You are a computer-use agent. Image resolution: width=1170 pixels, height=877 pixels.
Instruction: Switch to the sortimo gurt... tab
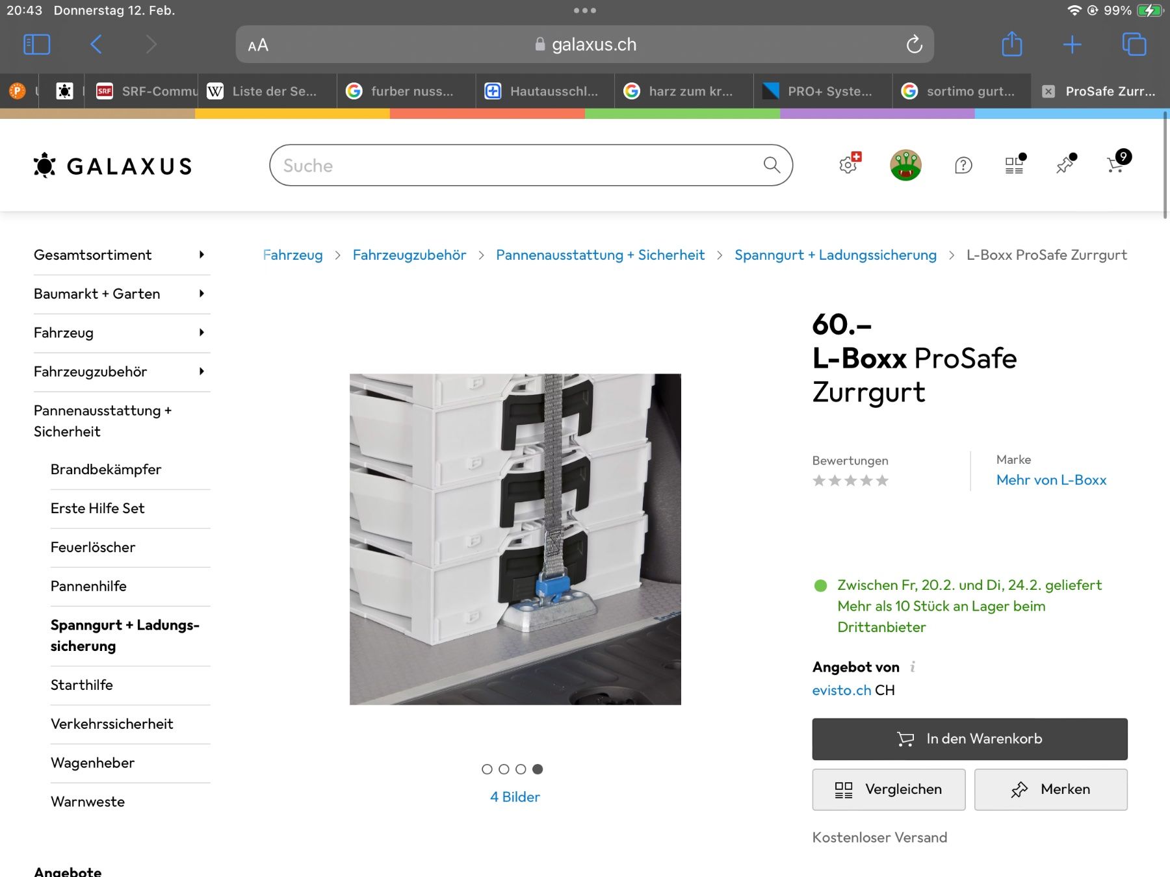point(962,91)
